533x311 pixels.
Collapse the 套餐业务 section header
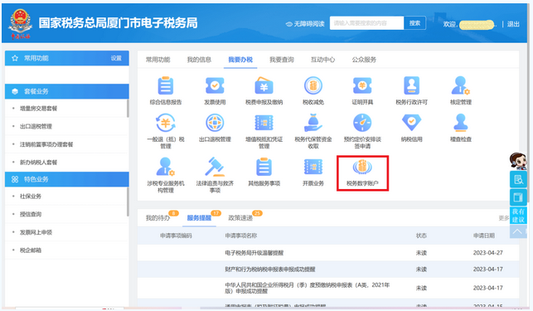pos(66,91)
